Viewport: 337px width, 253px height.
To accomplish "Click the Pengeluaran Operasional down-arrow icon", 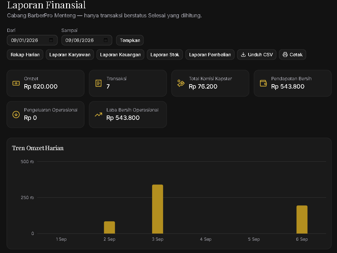I will tap(16, 115).
